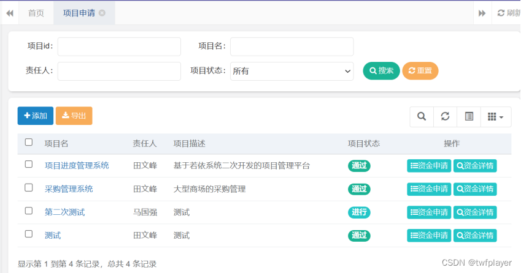Click the 导出 export button
This screenshot has width=521, height=273.
coord(74,116)
